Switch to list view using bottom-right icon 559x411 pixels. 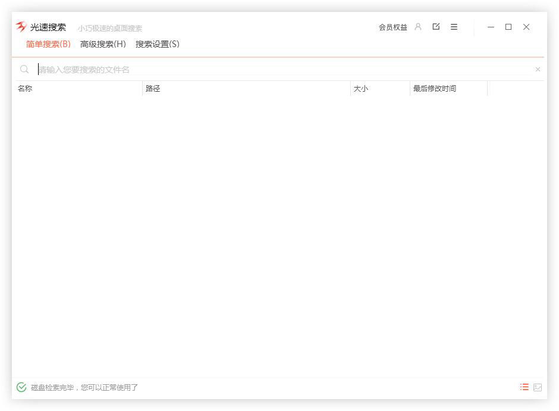tap(524, 387)
